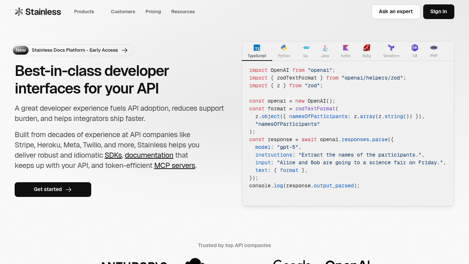Click the Stainless wordmark text
This screenshot has height=264, width=469.
point(43,12)
